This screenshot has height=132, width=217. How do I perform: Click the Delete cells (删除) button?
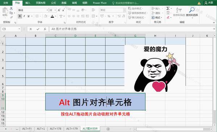pyautogui.click(x=156, y=13)
